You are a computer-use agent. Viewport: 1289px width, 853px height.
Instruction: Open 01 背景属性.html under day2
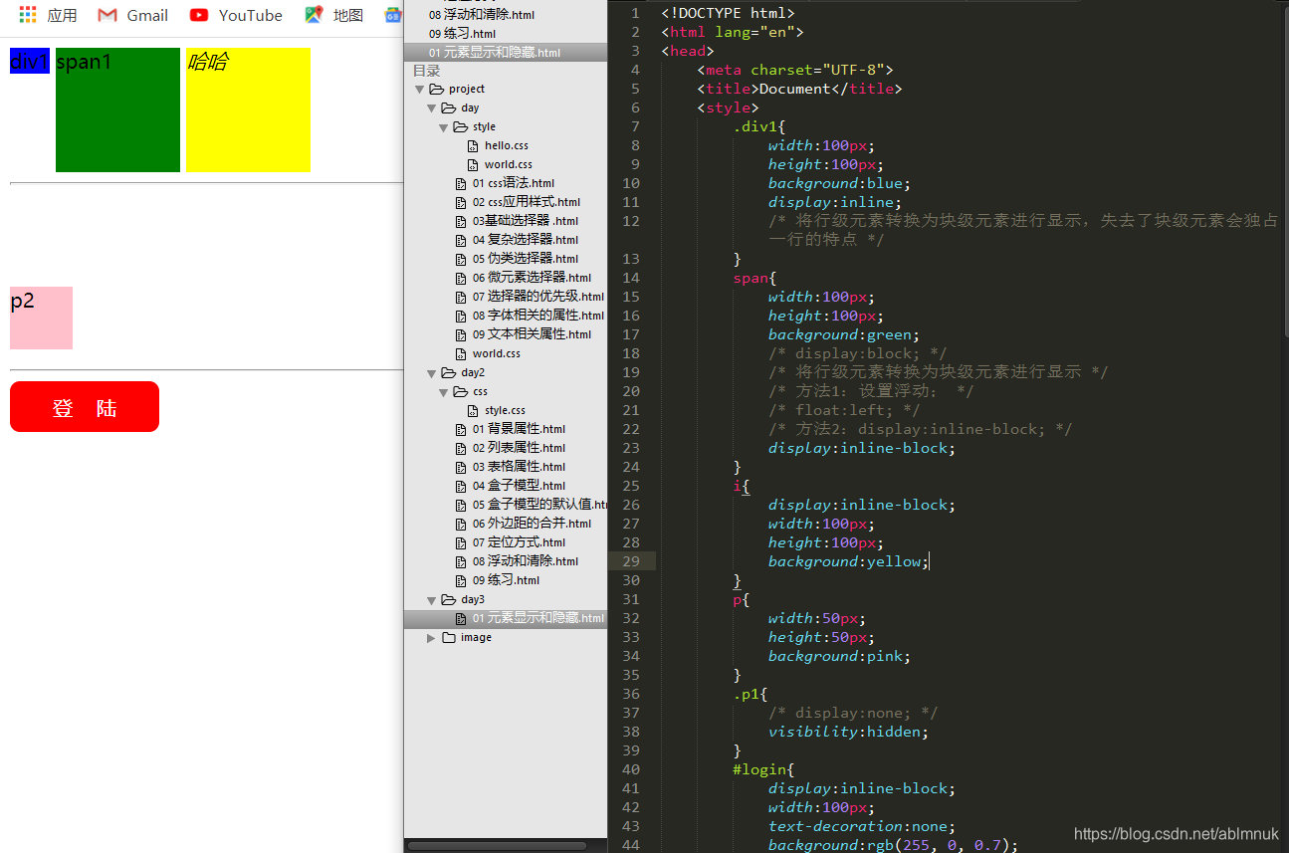tap(520, 429)
